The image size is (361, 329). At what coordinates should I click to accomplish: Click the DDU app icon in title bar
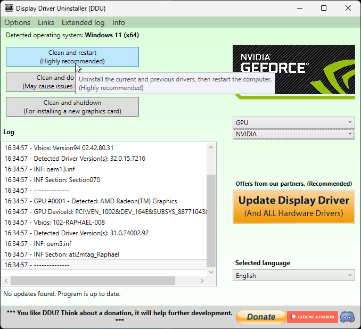[9, 8]
